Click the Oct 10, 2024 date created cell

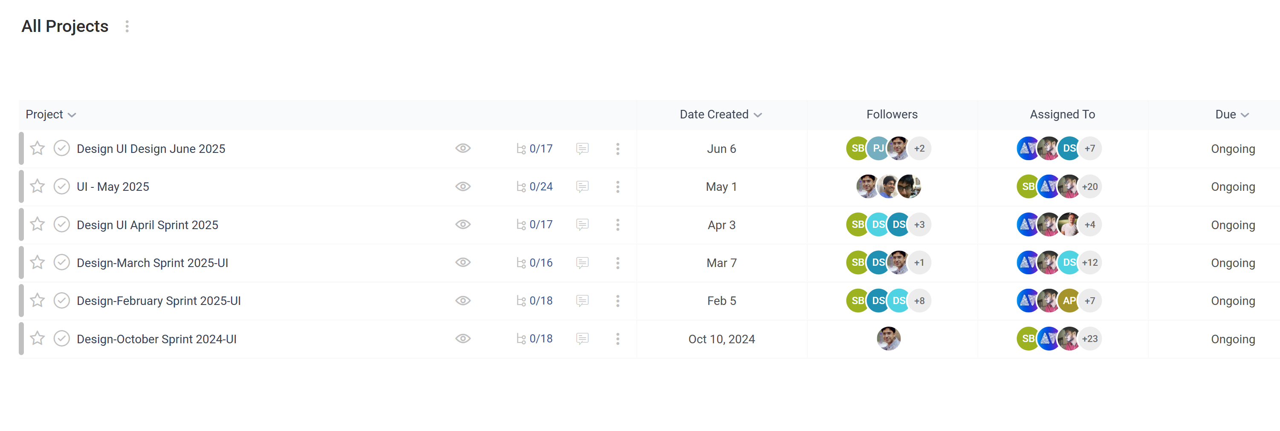pos(722,339)
